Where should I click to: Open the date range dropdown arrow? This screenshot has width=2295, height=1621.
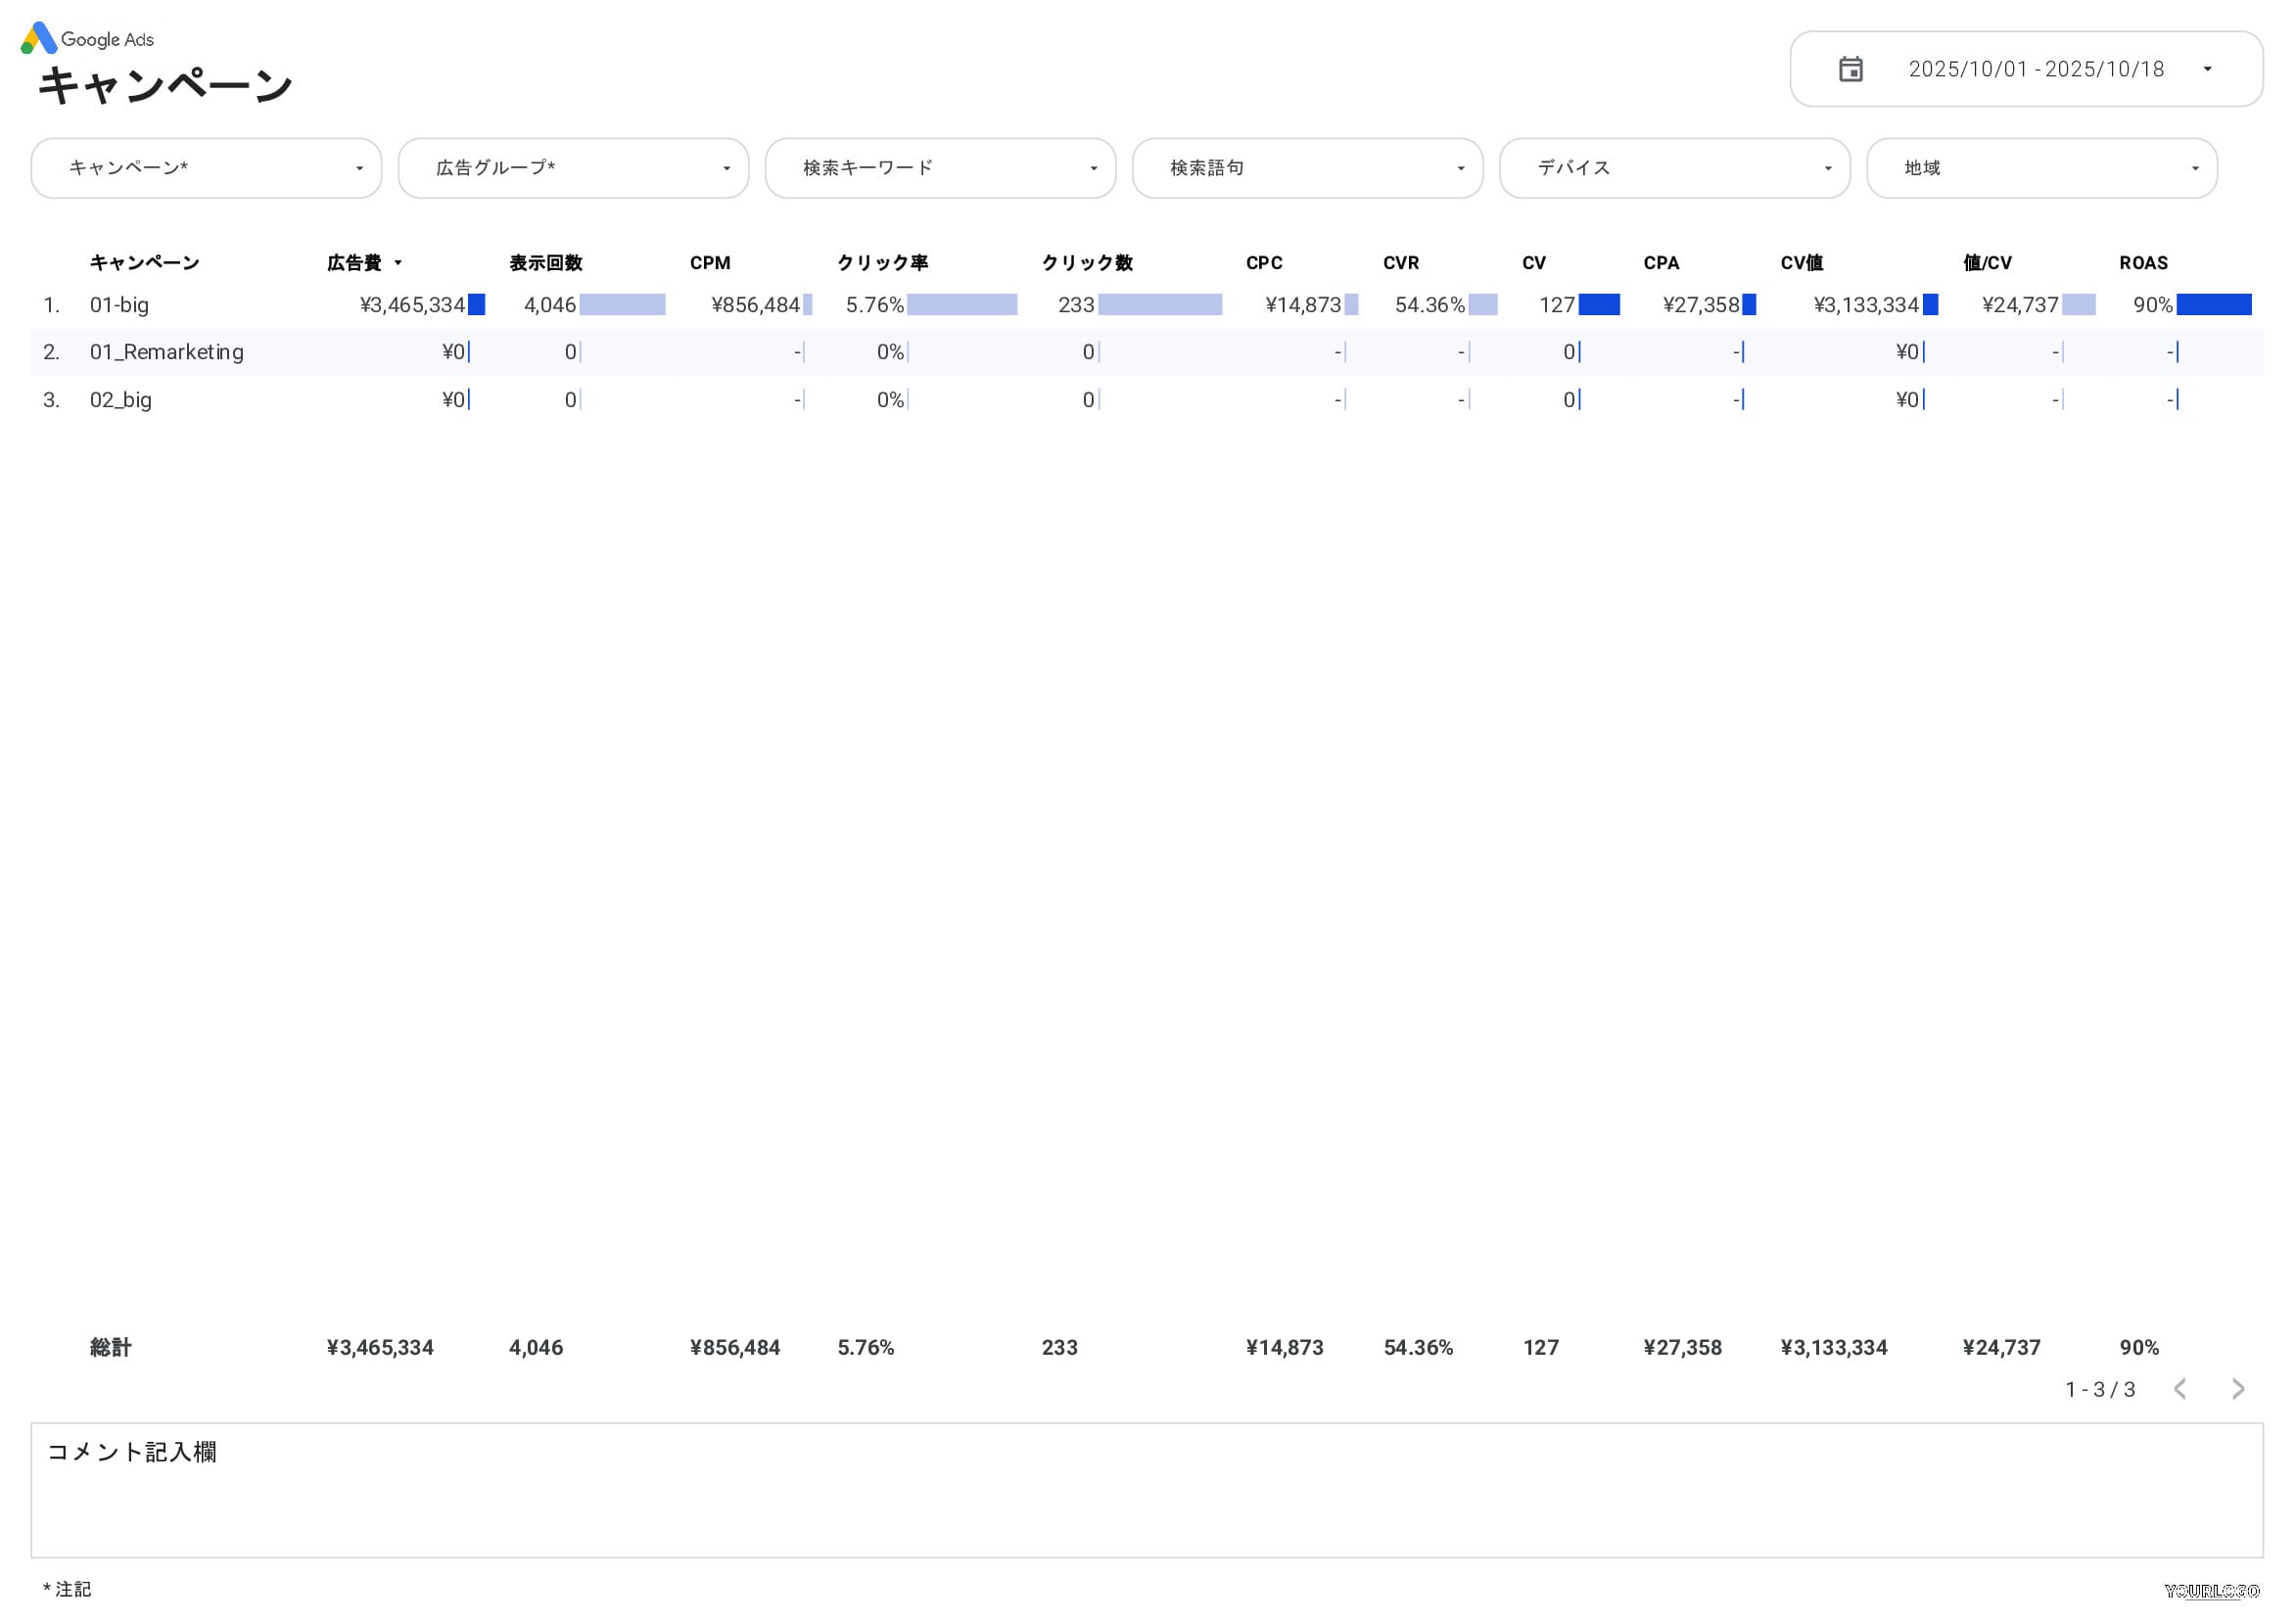(2207, 69)
